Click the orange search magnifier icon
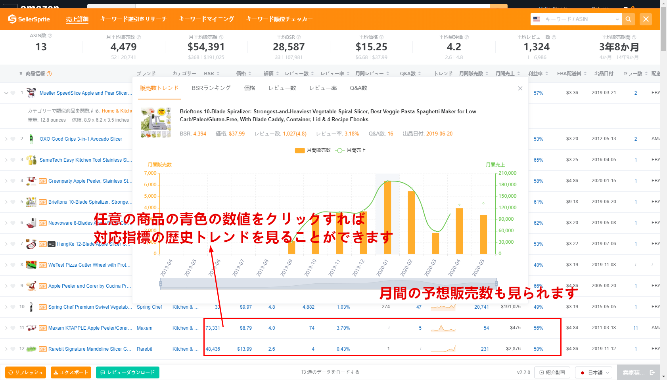The image size is (667, 380). point(628,19)
